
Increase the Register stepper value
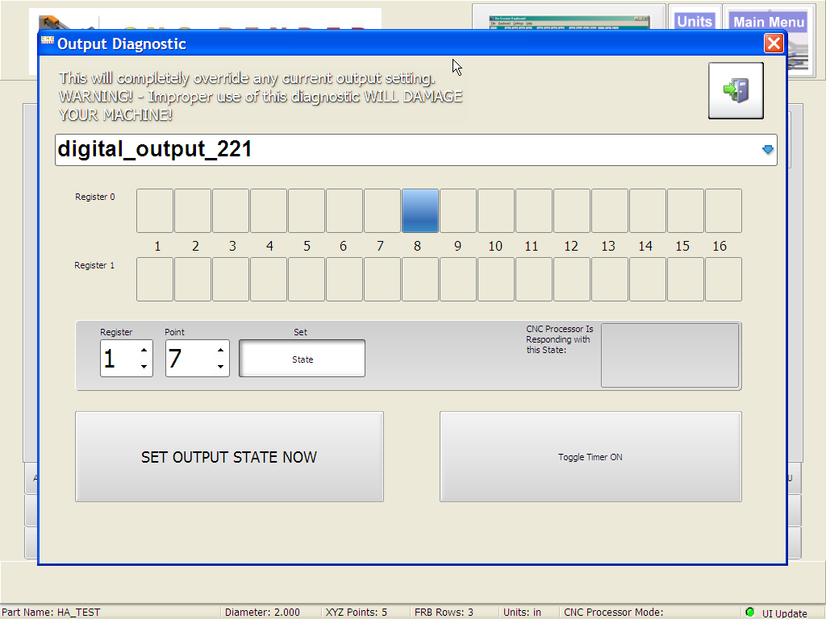[144, 350]
